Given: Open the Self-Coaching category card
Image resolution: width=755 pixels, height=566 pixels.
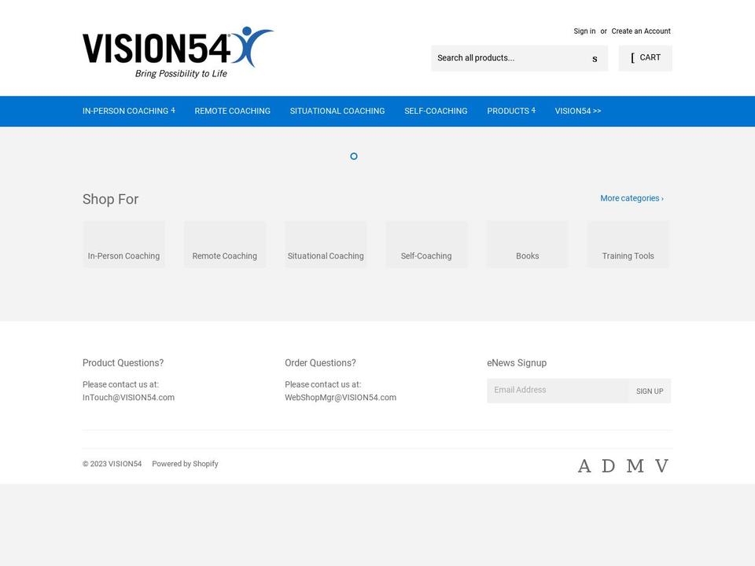Looking at the screenshot, I should (x=426, y=244).
